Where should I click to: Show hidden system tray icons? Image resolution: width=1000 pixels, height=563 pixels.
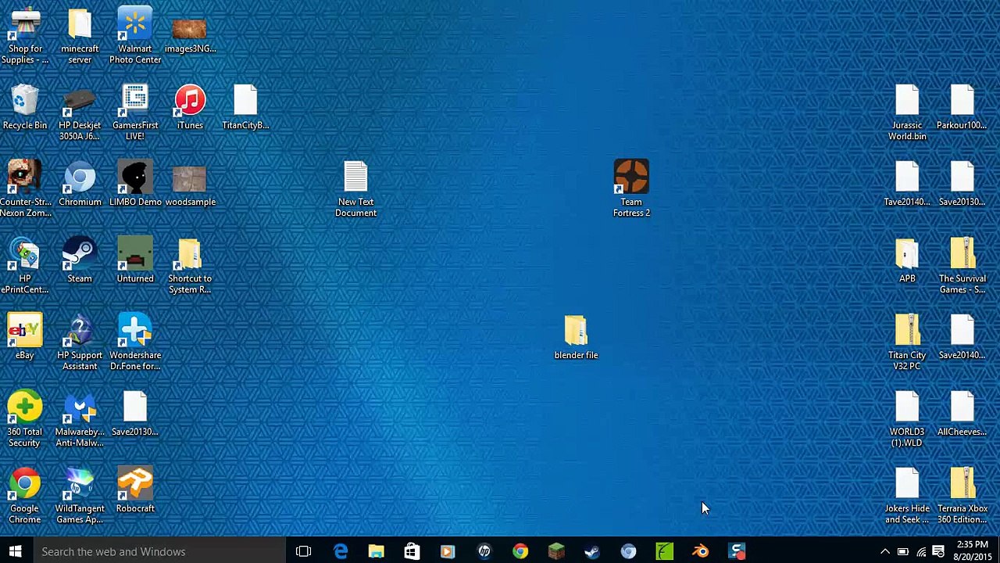pyautogui.click(x=884, y=552)
